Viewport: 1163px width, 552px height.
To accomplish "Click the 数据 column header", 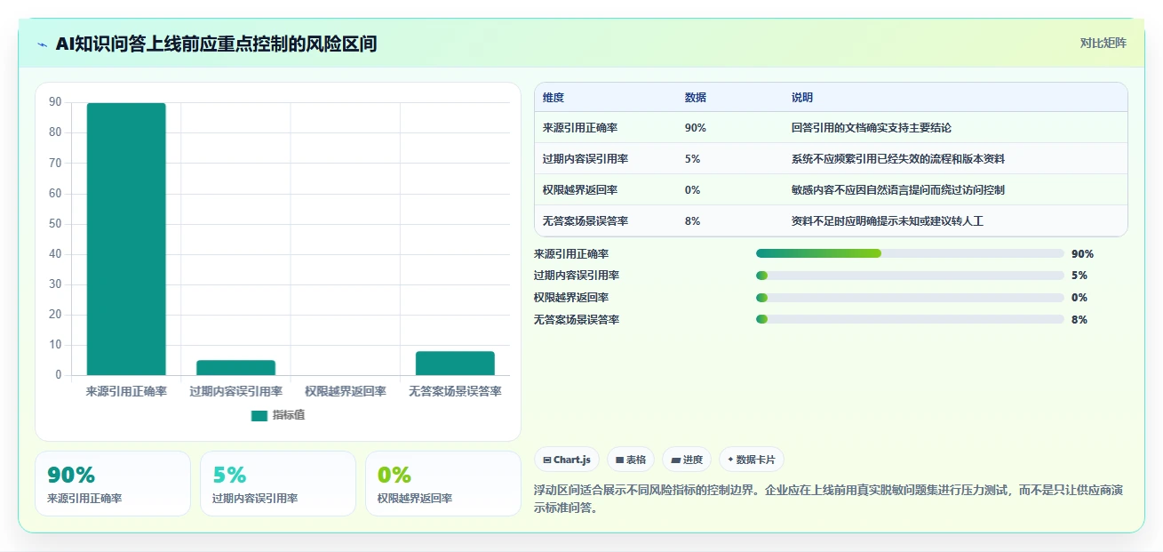I will click(696, 98).
